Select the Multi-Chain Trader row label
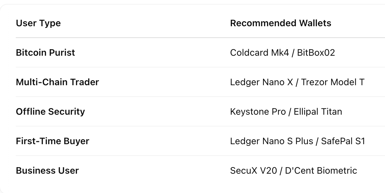This screenshot has height=193, width=385. point(57,82)
